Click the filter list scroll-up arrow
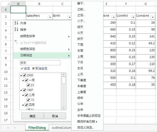 (x=64, y=75)
